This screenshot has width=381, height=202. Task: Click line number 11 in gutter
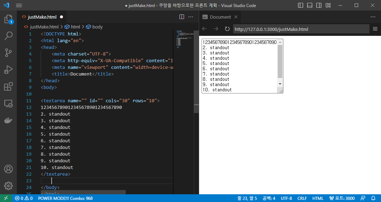coord(29,100)
